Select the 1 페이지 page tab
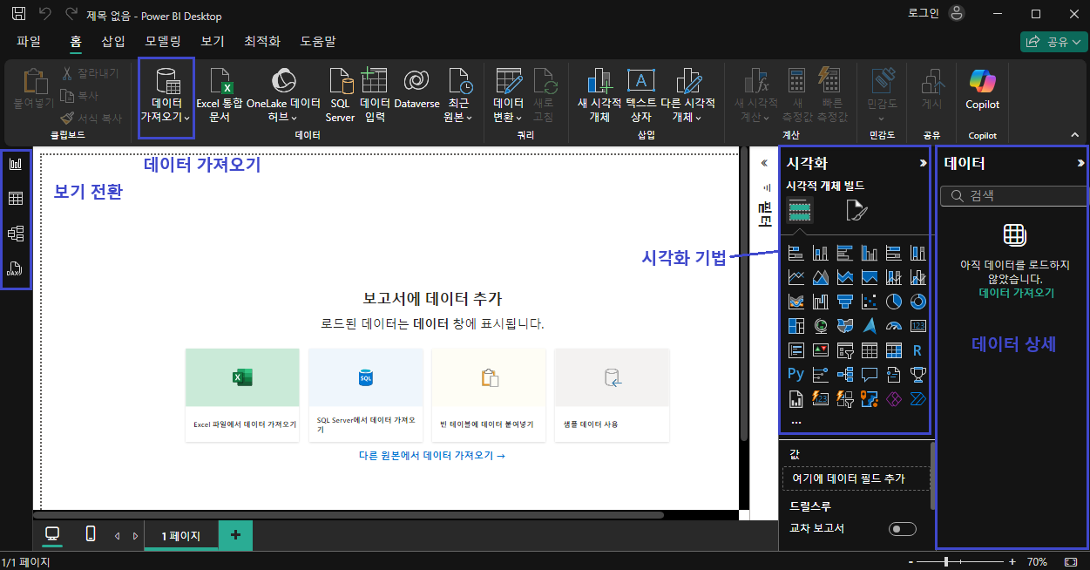1090x570 pixels. coord(180,535)
